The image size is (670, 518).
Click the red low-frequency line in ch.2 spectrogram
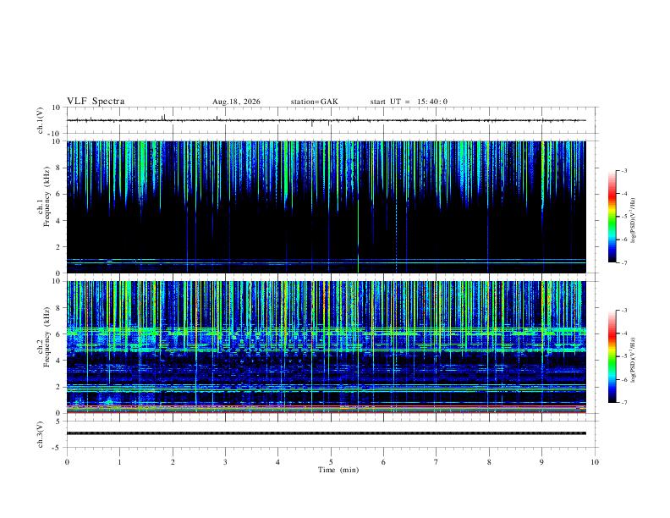point(326,412)
